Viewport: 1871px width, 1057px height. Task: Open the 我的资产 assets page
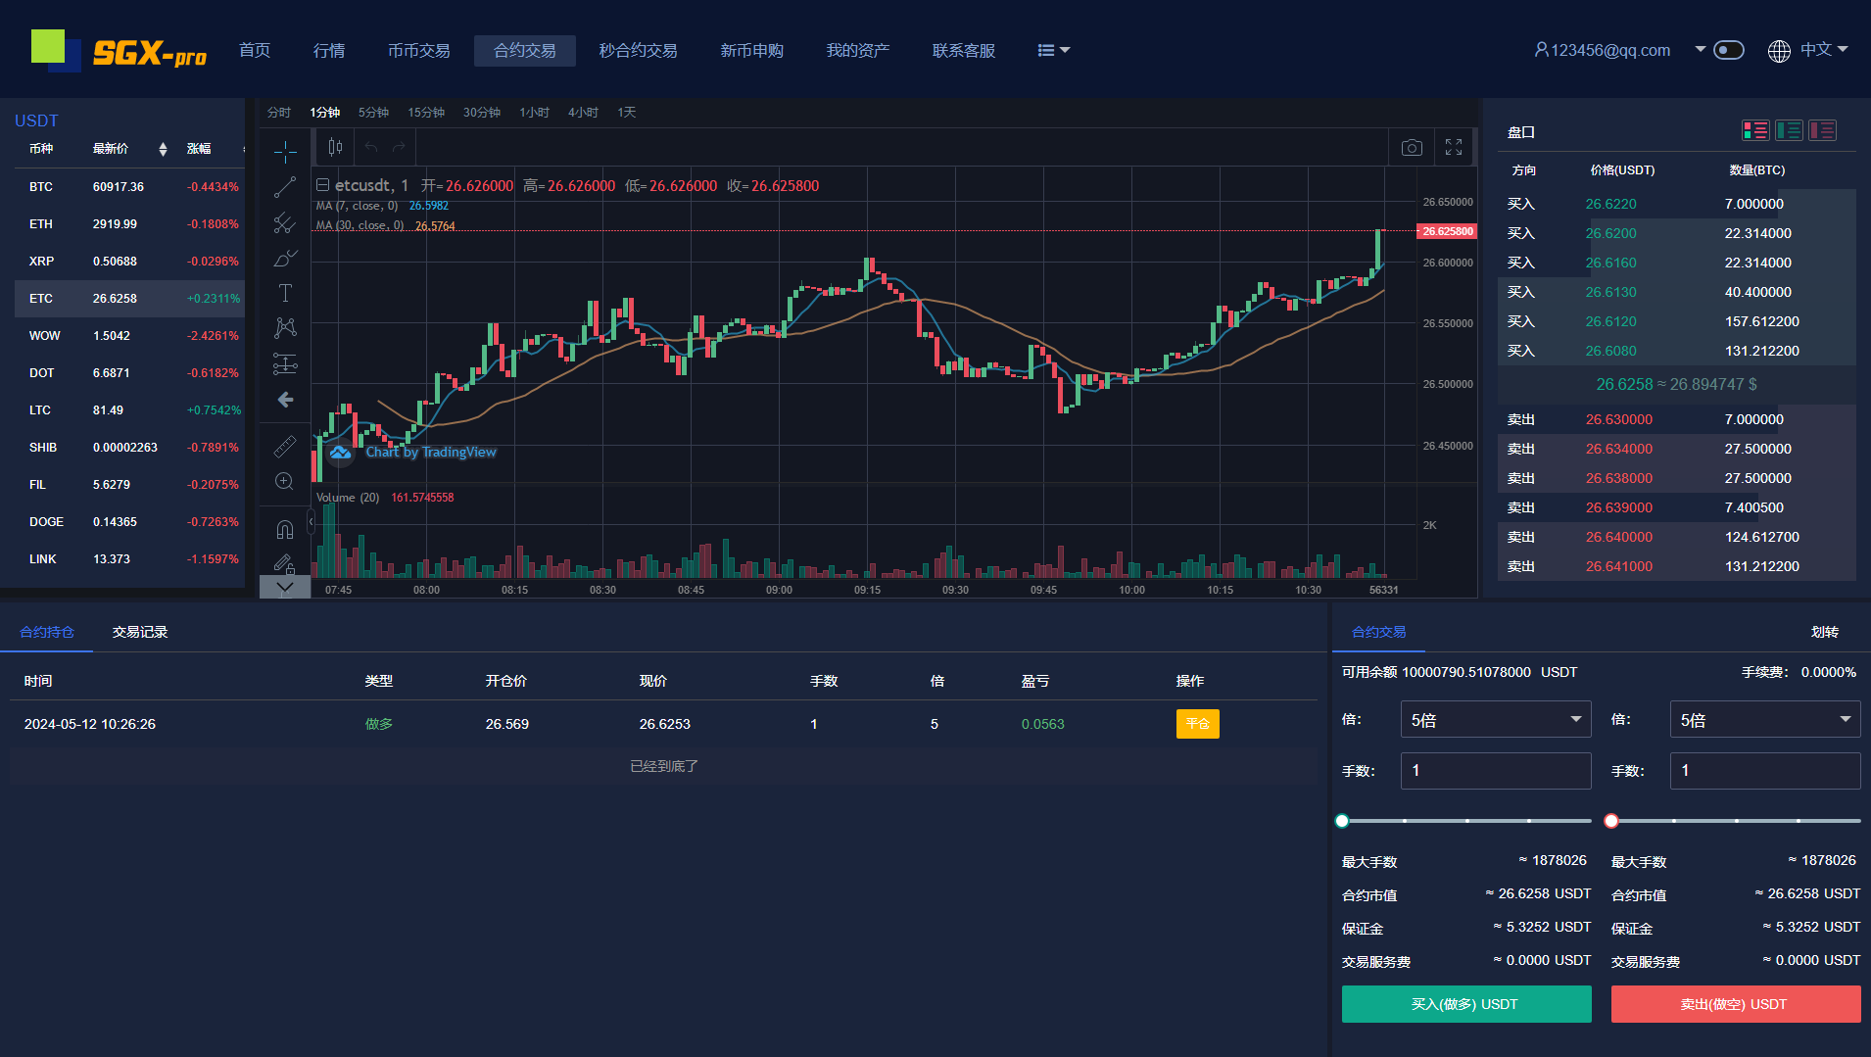pyautogui.click(x=858, y=50)
